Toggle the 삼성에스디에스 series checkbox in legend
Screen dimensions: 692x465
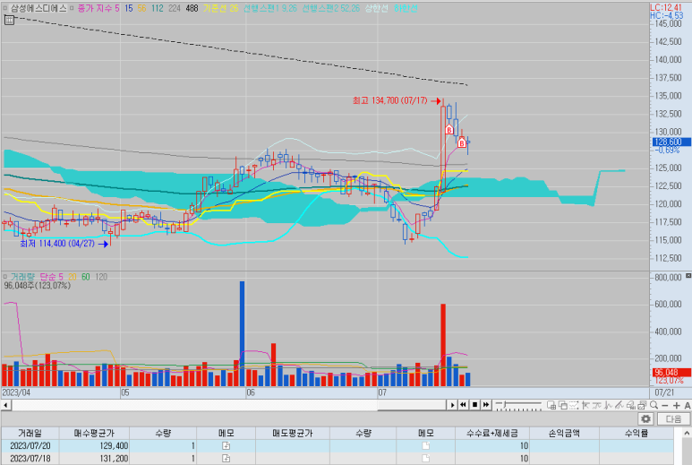[5, 8]
